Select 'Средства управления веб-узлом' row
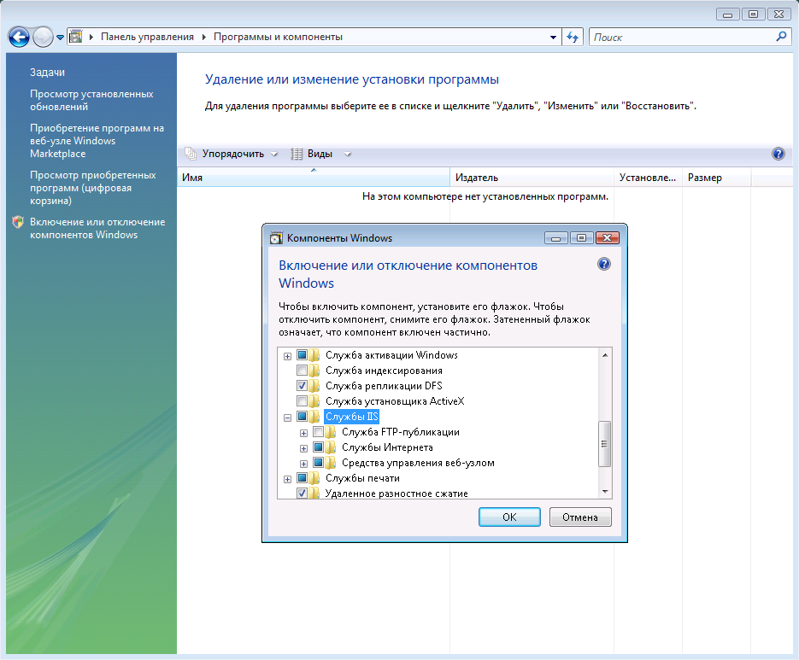 click(x=418, y=463)
